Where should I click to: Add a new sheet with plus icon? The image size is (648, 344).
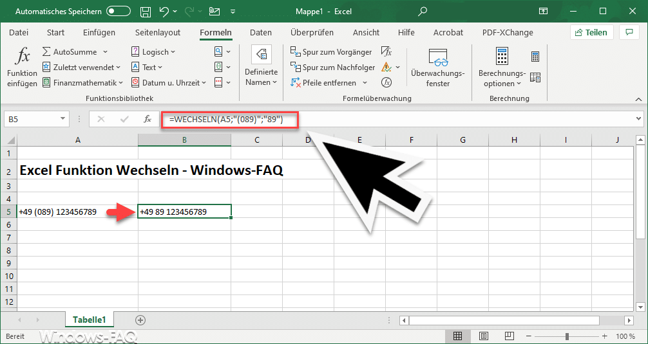[140, 320]
